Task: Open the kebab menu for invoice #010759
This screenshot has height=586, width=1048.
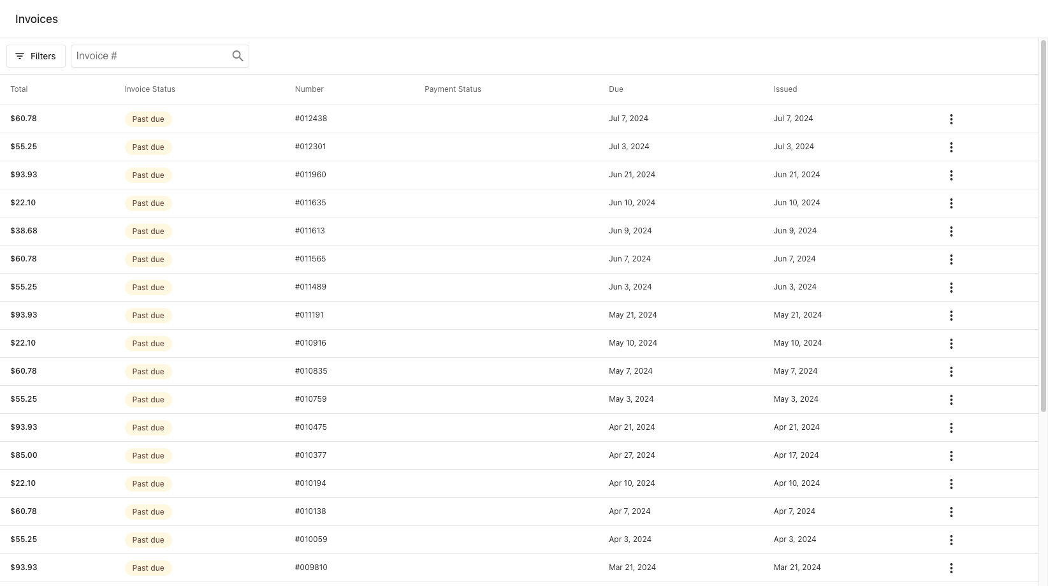Action: (951, 399)
